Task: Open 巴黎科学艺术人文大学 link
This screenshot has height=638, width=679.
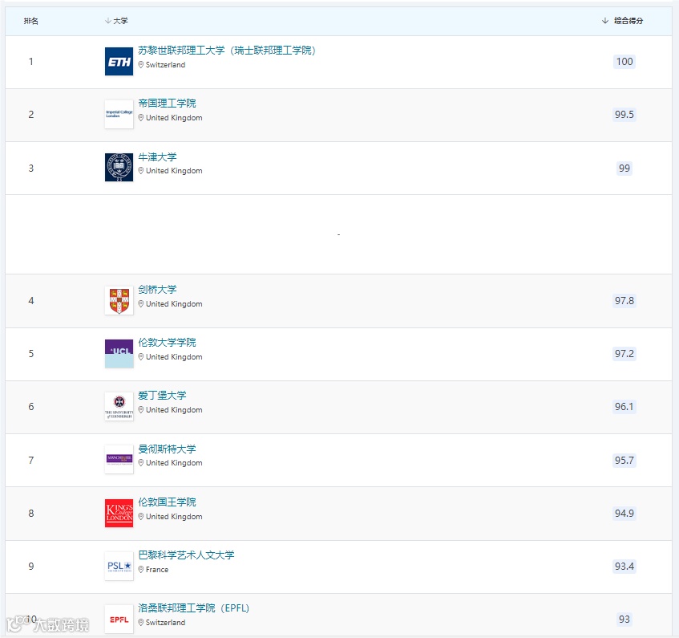Action: [186, 555]
